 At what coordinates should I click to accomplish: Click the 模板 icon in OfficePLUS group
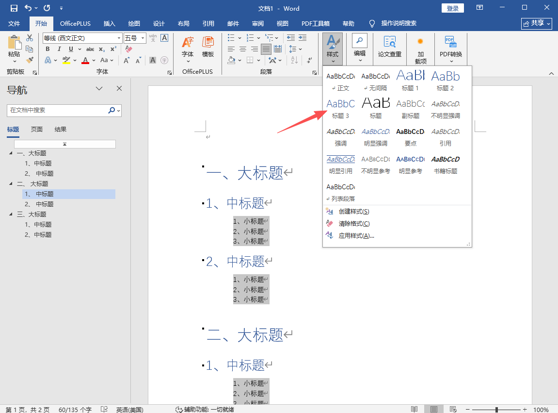(x=208, y=48)
